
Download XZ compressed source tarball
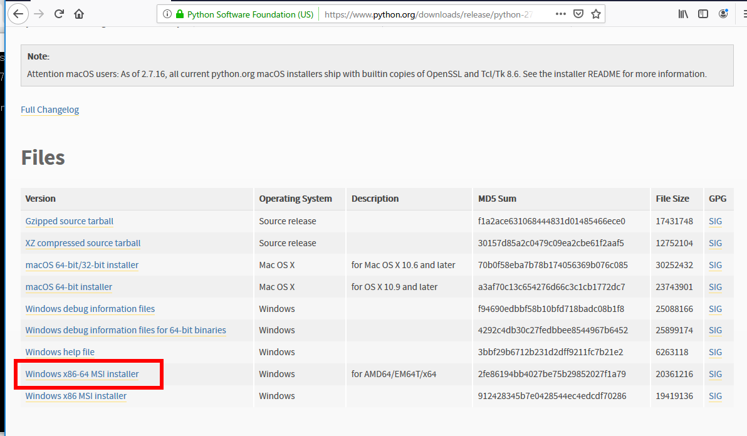(x=83, y=243)
